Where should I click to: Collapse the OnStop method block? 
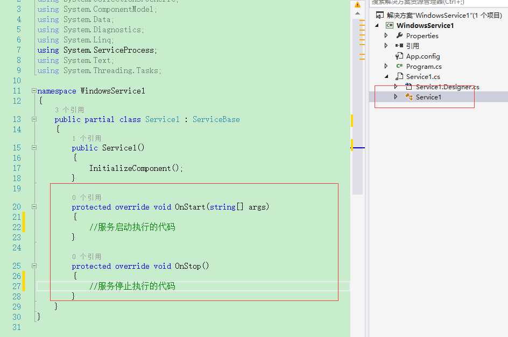click(x=34, y=266)
